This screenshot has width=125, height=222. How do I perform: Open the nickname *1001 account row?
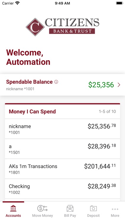(62, 129)
